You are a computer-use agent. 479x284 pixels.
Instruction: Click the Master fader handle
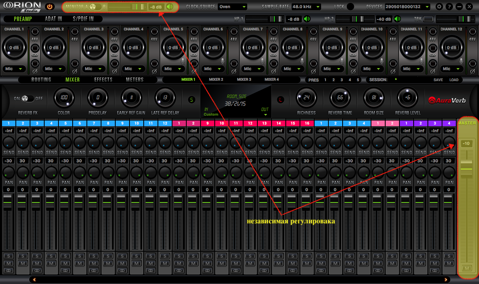[x=466, y=168]
